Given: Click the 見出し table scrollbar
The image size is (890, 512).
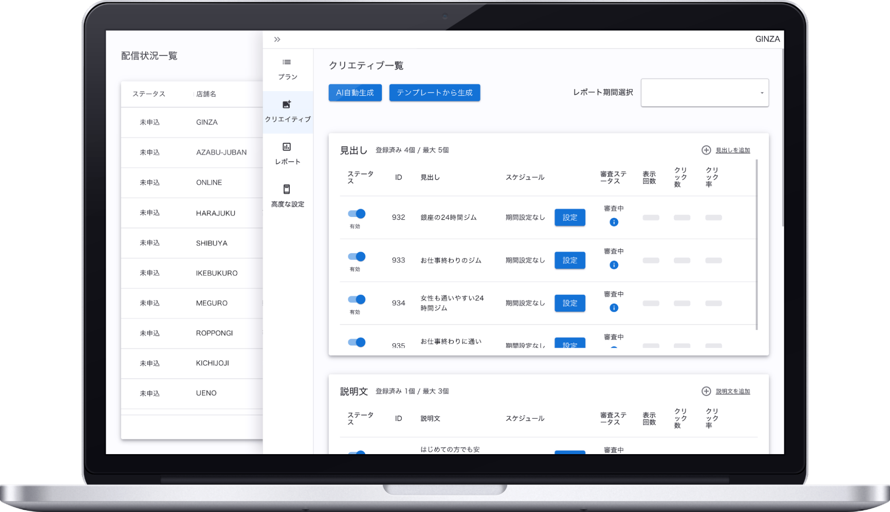Looking at the screenshot, I should pyautogui.click(x=756, y=245).
